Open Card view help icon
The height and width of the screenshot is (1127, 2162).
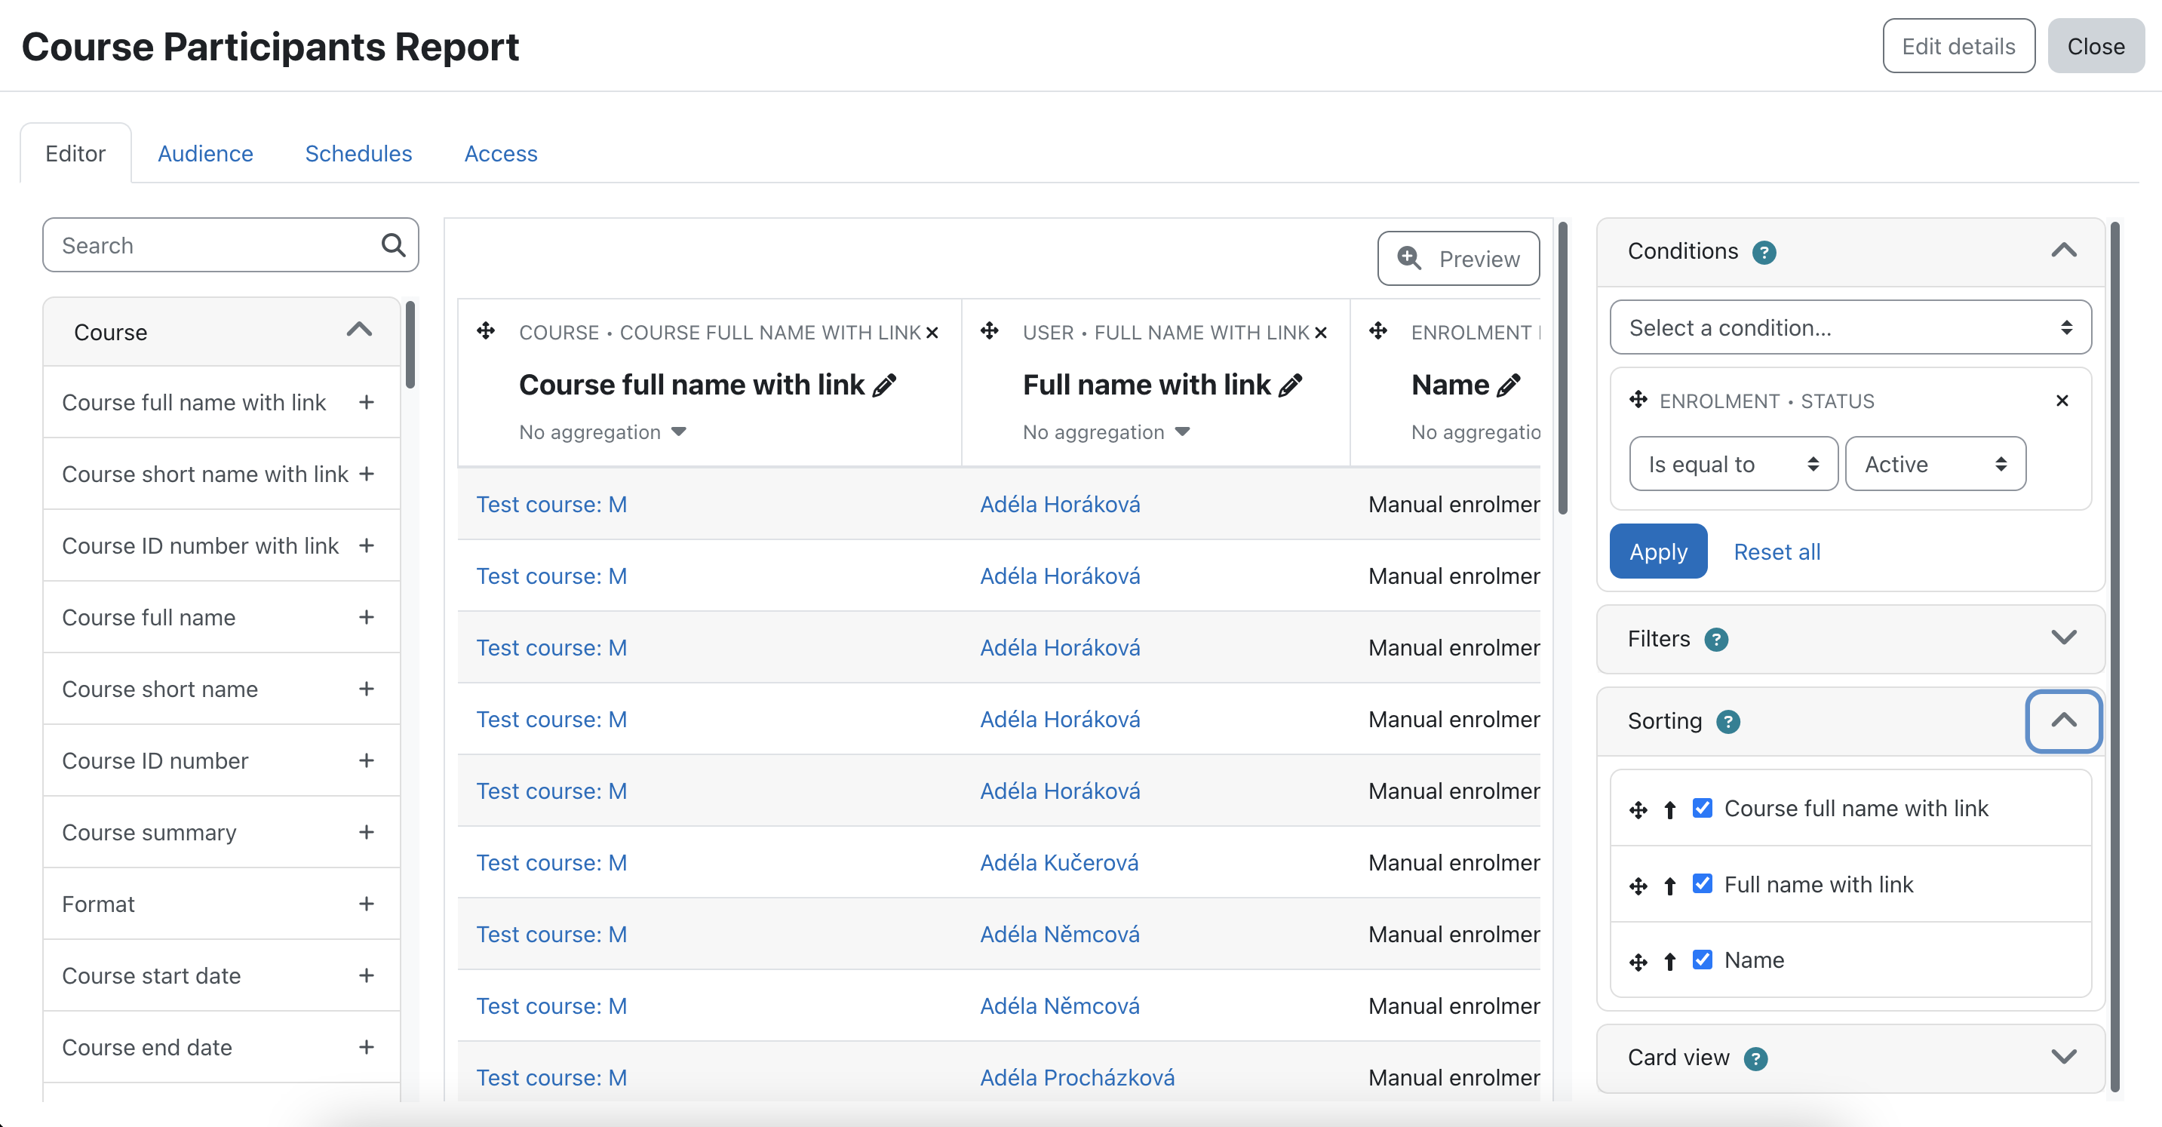point(1756,1059)
